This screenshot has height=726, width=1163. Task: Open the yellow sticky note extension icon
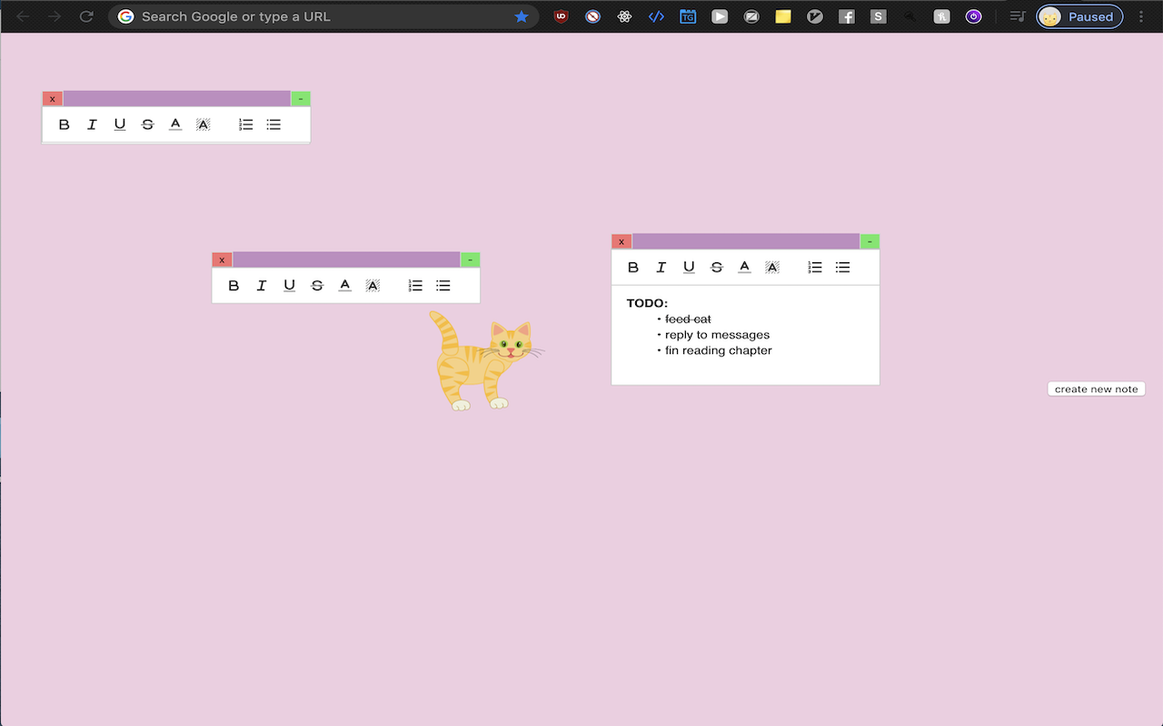click(x=783, y=16)
